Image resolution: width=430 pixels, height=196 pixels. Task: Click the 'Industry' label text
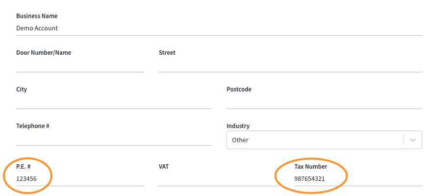[238, 126]
